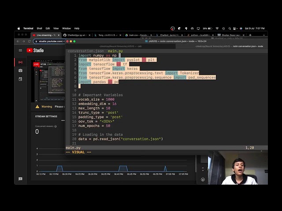
Task: Click the webcam overlay video feed
Action: click(238, 168)
